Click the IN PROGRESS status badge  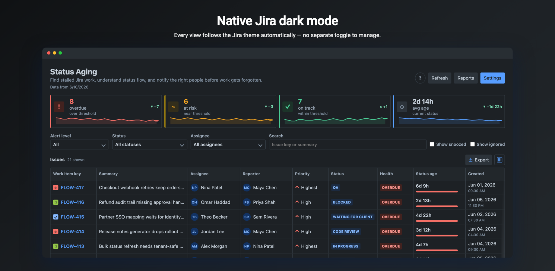[x=346, y=246]
